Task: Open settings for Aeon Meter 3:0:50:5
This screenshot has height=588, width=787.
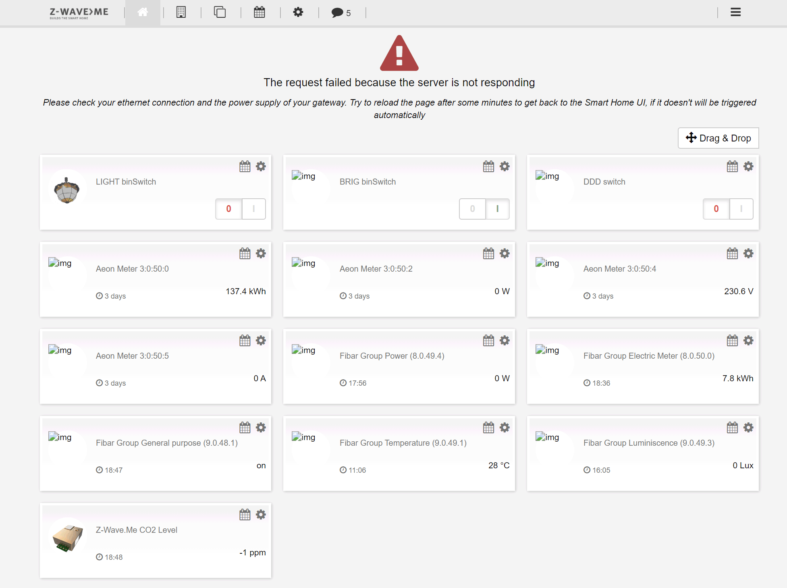Action: pos(261,341)
